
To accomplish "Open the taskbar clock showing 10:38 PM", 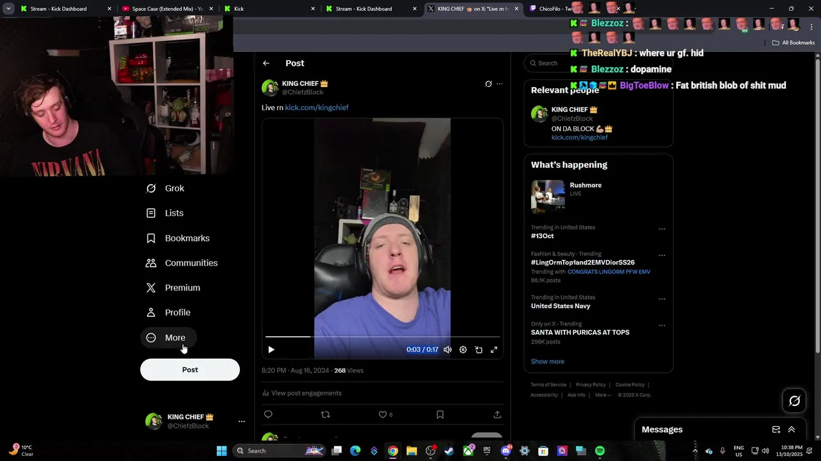I will [789, 451].
